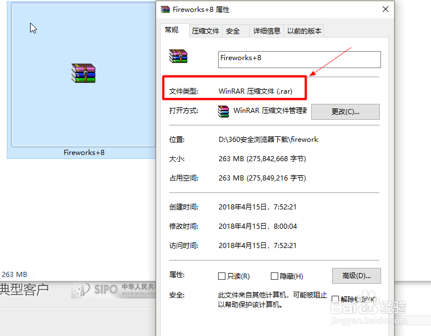Open the 以前的版本 tab
This screenshot has width=431, height=336.
click(x=304, y=31)
